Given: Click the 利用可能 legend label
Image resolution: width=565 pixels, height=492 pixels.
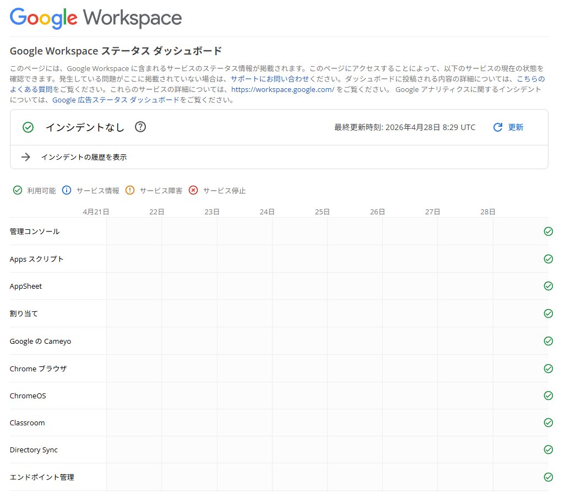Looking at the screenshot, I should (41, 190).
